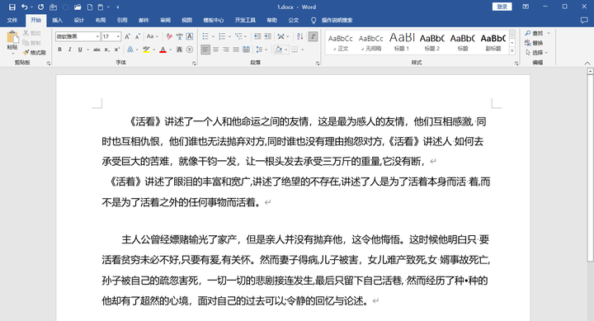This screenshot has width=594, height=321.
Task: Switch to the Review (审阅) tab
Action: point(165,20)
